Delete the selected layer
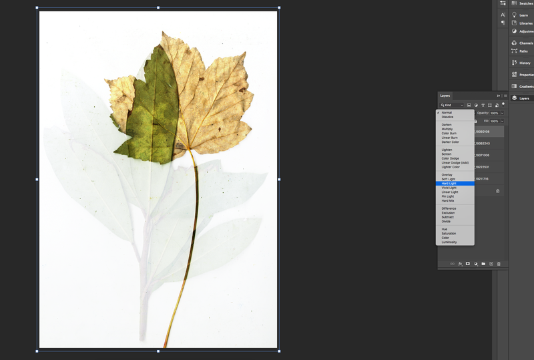 point(499,264)
